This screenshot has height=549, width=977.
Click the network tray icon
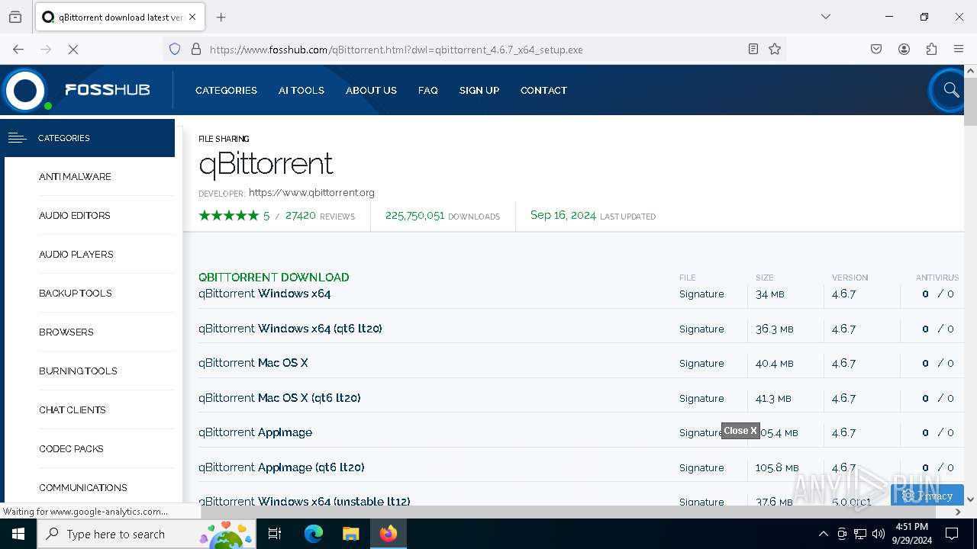860,534
